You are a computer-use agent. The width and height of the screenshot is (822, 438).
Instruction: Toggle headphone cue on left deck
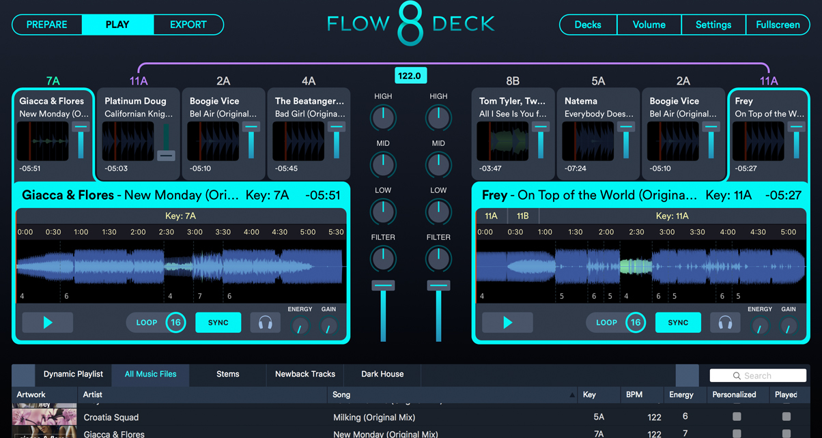[265, 323]
